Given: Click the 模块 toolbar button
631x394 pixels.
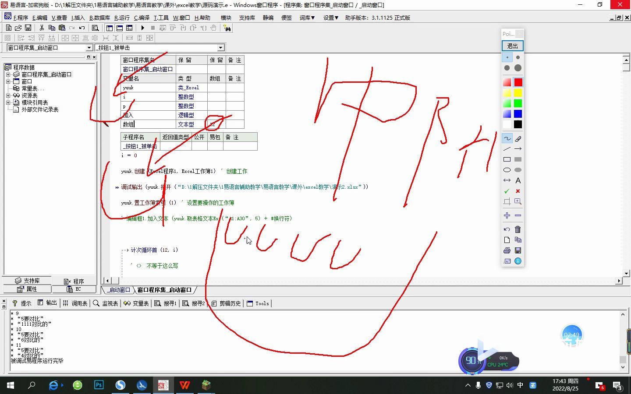Looking at the screenshot, I should [x=226, y=18].
